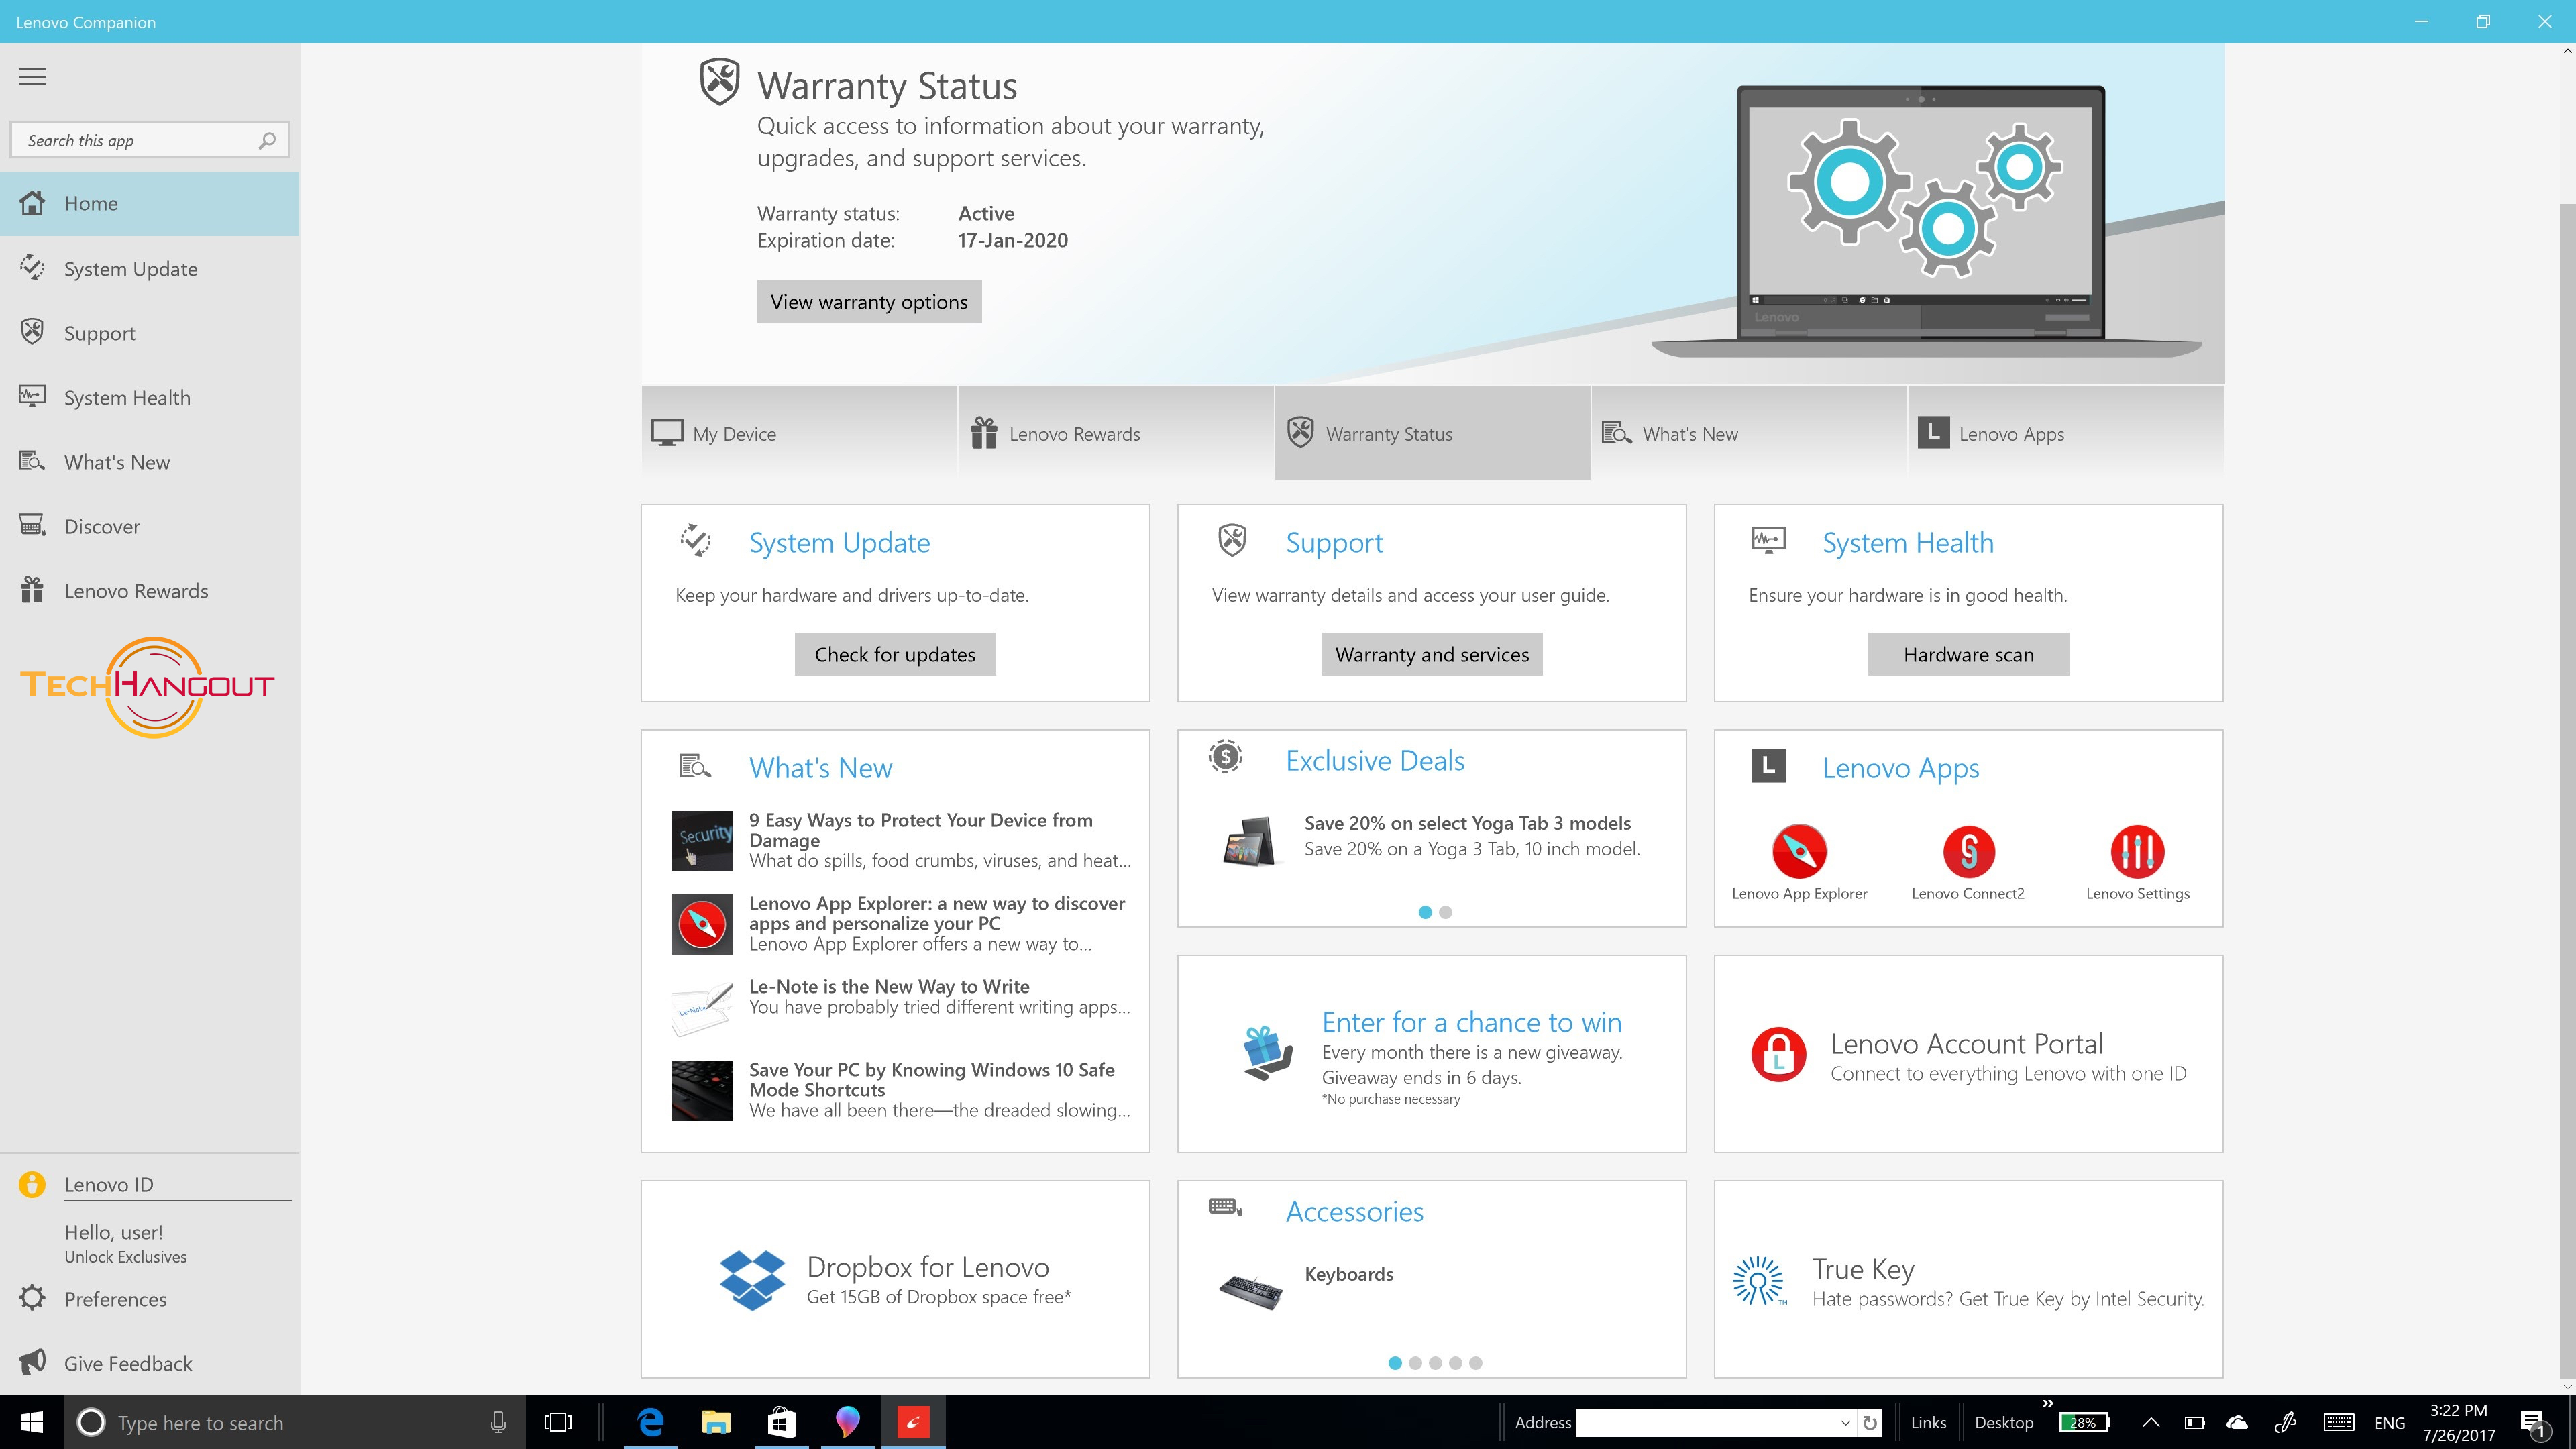This screenshot has height=1449, width=2576.
Task: Go to Home in the sidebar
Action: (150, 204)
